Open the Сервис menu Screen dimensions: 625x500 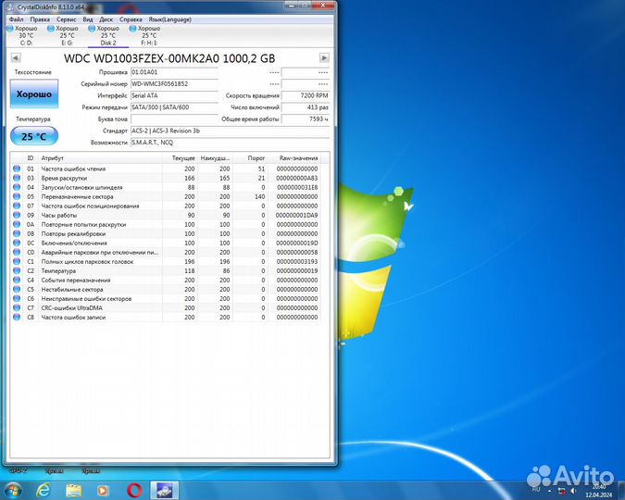click(x=67, y=19)
